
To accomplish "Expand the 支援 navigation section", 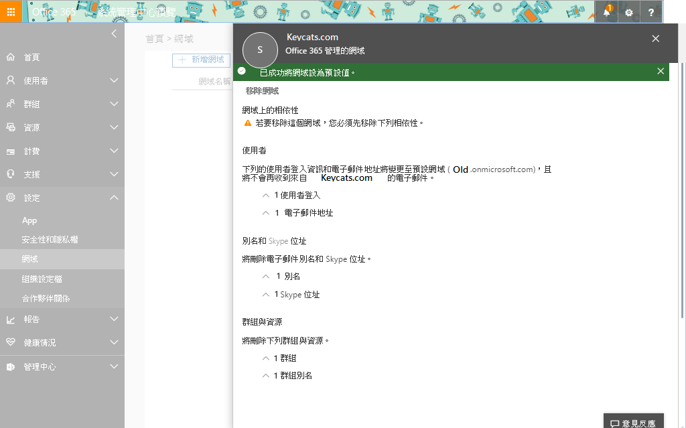I will (x=114, y=174).
